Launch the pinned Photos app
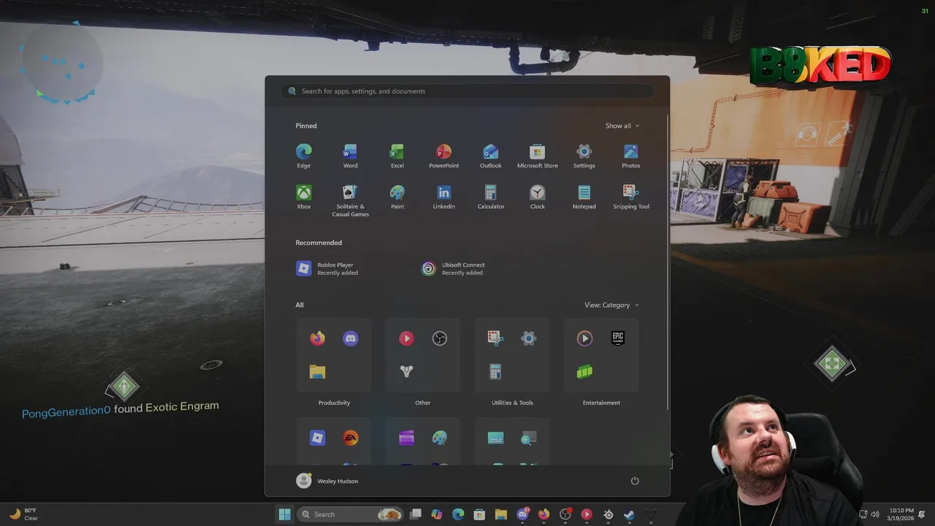Viewport: 935px width, 526px height. point(631,156)
